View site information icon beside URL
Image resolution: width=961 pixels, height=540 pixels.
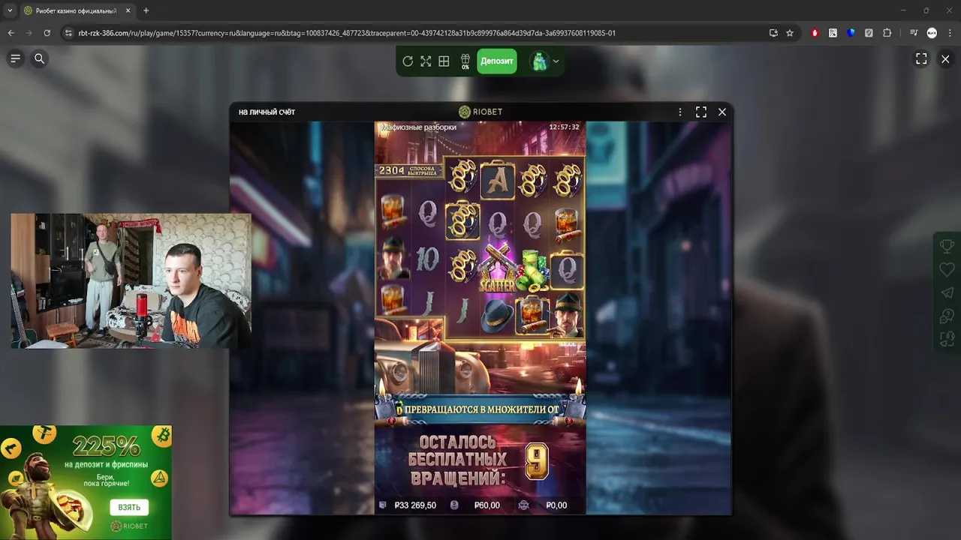coord(68,33)
